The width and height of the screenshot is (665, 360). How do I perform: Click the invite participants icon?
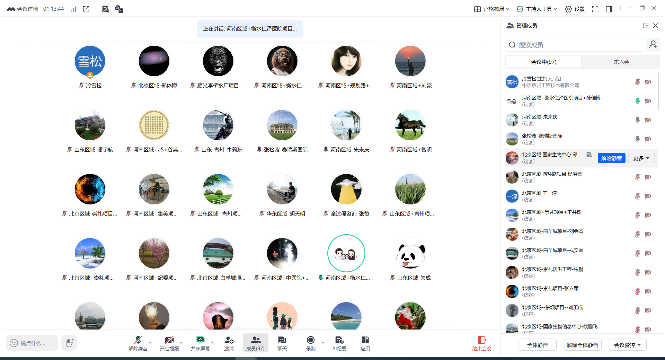click(x=229, y=343)
